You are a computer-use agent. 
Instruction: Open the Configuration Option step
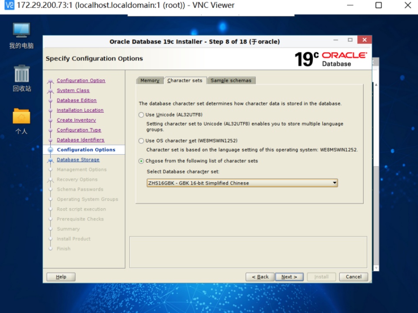pyautogui.click(x=81, y=80)
